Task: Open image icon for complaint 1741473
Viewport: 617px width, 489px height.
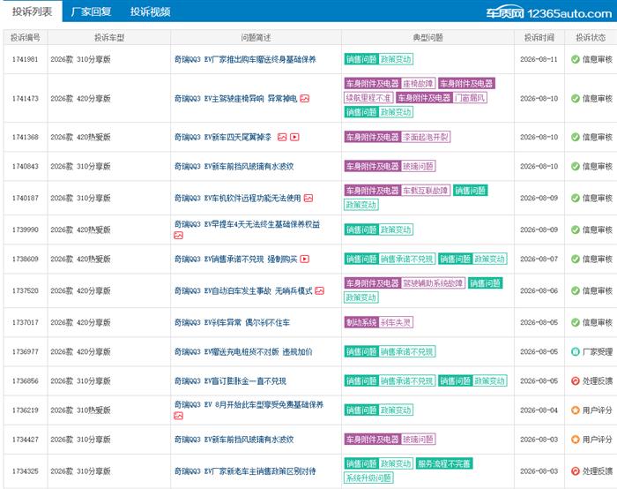Action: pos(305,99)
